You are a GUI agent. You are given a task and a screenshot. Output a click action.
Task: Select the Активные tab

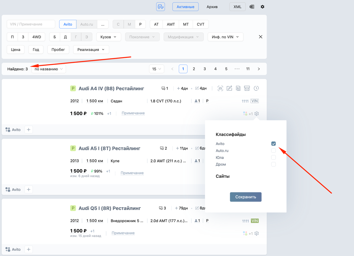(185, 7)
